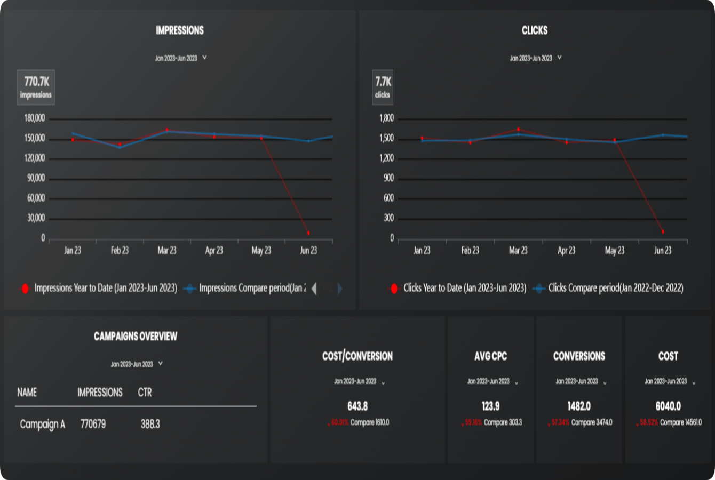Click the Jun 23 red point in Clicks chart
The height and width of the screenshot is (480, 715).
pyautogui.click(x=663, y=231)
